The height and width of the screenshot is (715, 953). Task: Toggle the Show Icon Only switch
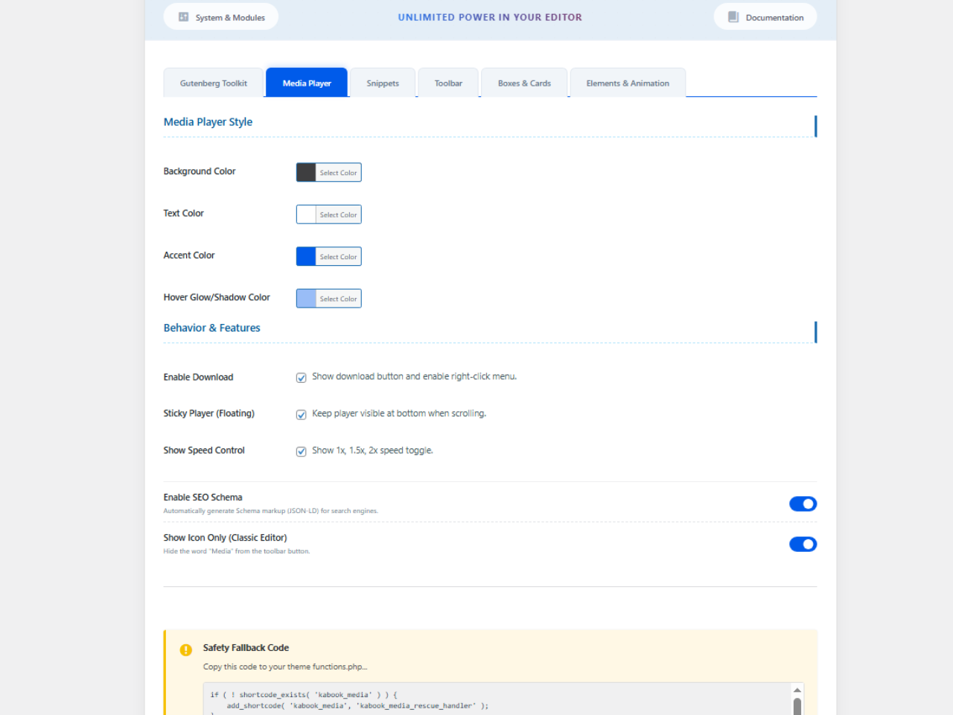click(803, 544)
